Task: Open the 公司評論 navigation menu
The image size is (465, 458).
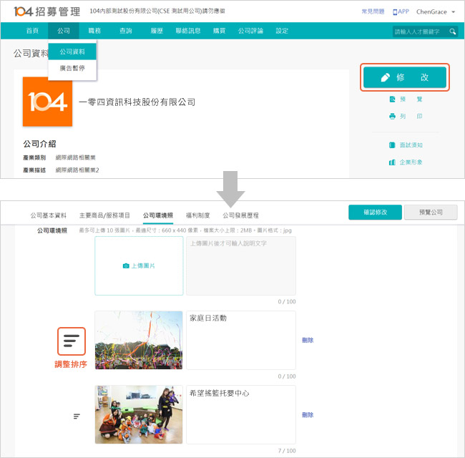Action: coord(250,31)
